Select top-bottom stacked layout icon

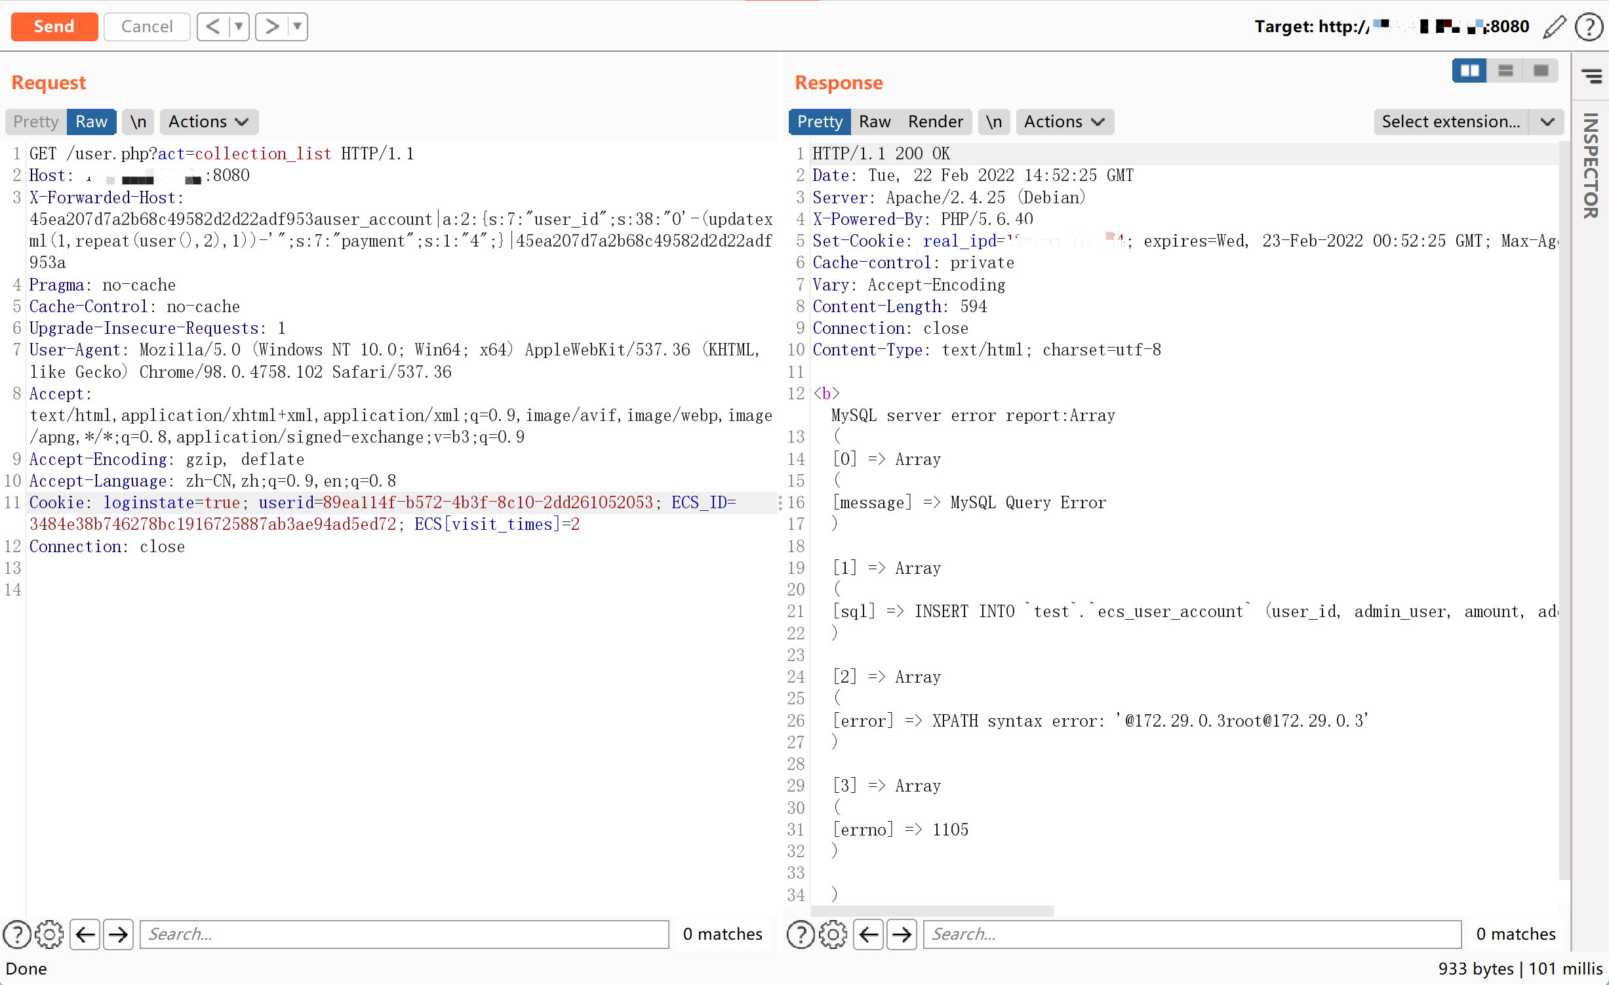pyautogui.click(x=1505, y=70)
